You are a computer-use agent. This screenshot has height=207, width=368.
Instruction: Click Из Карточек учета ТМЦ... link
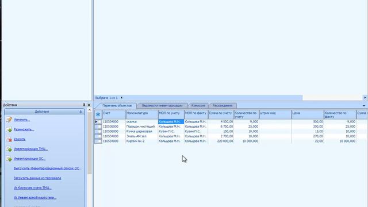33,188
